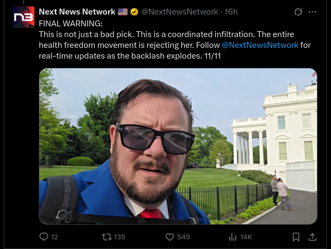The height and width of the screenshot is (249, 331).
Task: Click the Grok explain-post icon
Action: 299,12
